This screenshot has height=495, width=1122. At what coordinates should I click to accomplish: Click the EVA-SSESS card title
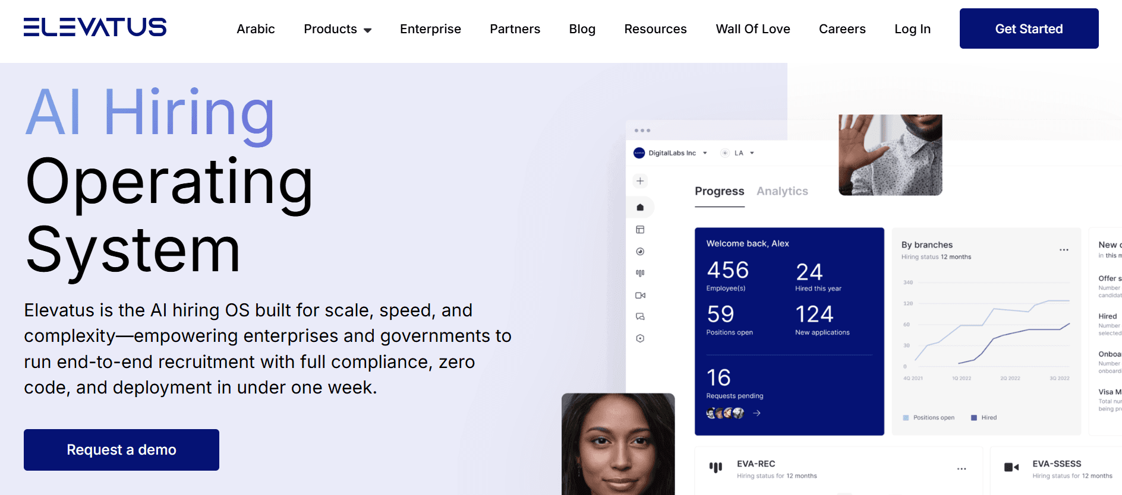click(1057, 464)
